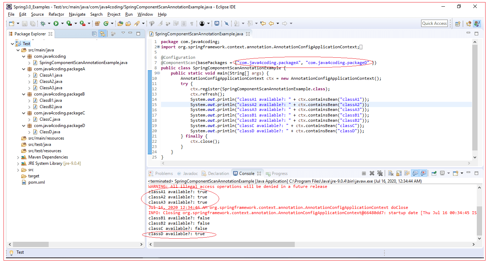Click the Save icon in the toolbar
This screenshot has width=488, height=275.
coord(25,23)
